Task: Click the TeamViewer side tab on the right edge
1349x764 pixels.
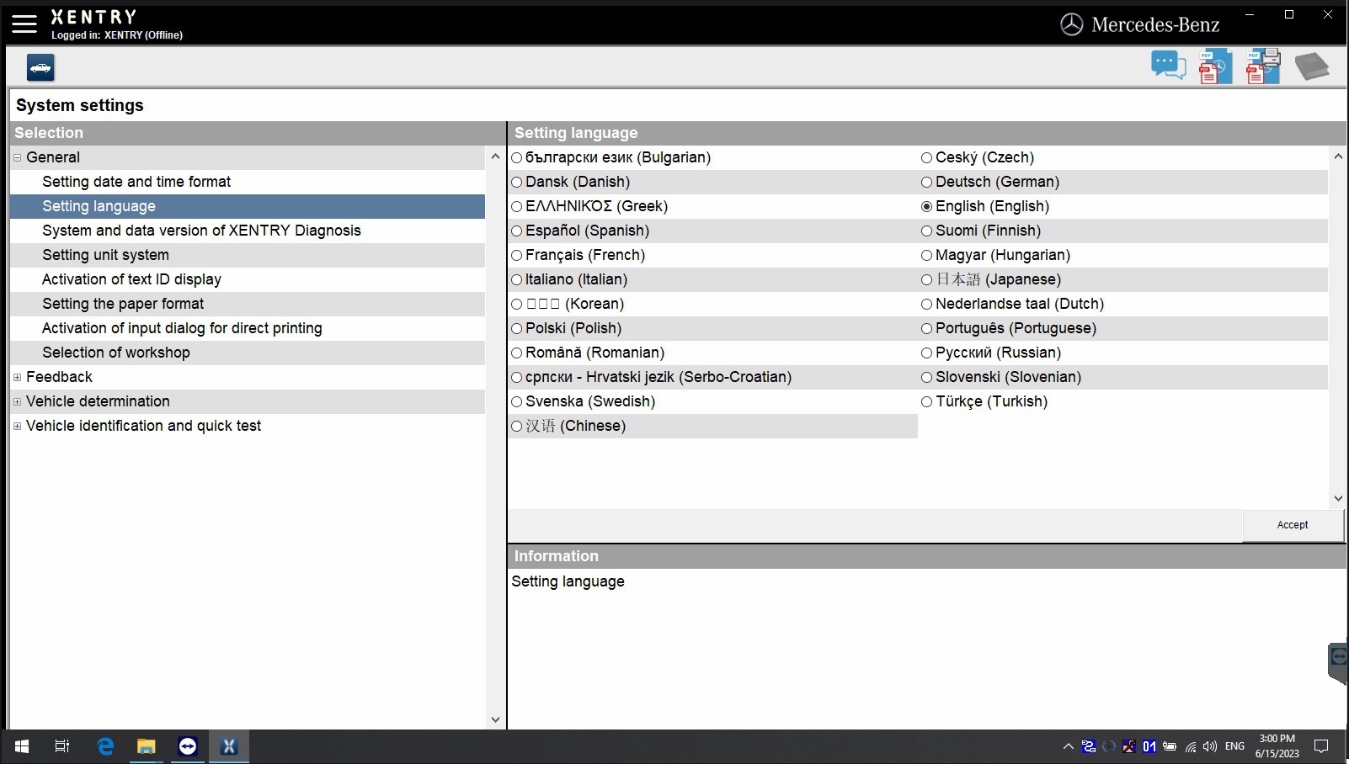Action: point(1338,663)
